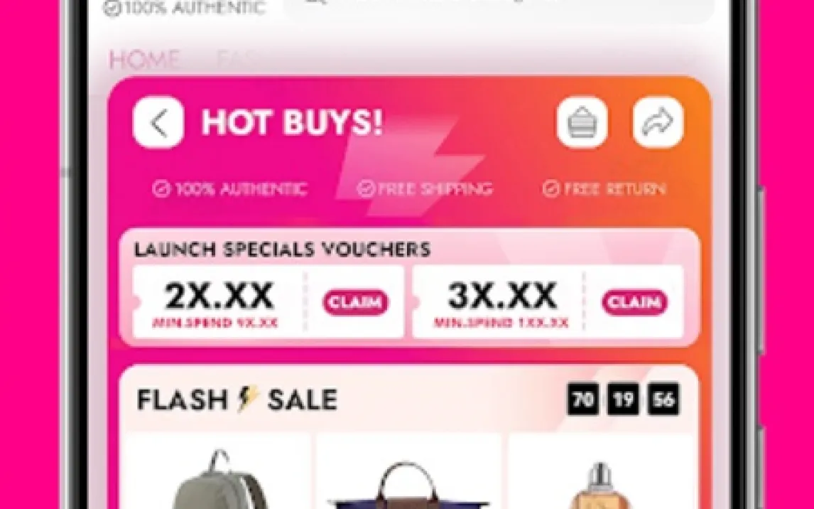Screen dimensions: 814x509
Task: Tap the 100% Authentic label beside search bar
Action: [184, 8]
